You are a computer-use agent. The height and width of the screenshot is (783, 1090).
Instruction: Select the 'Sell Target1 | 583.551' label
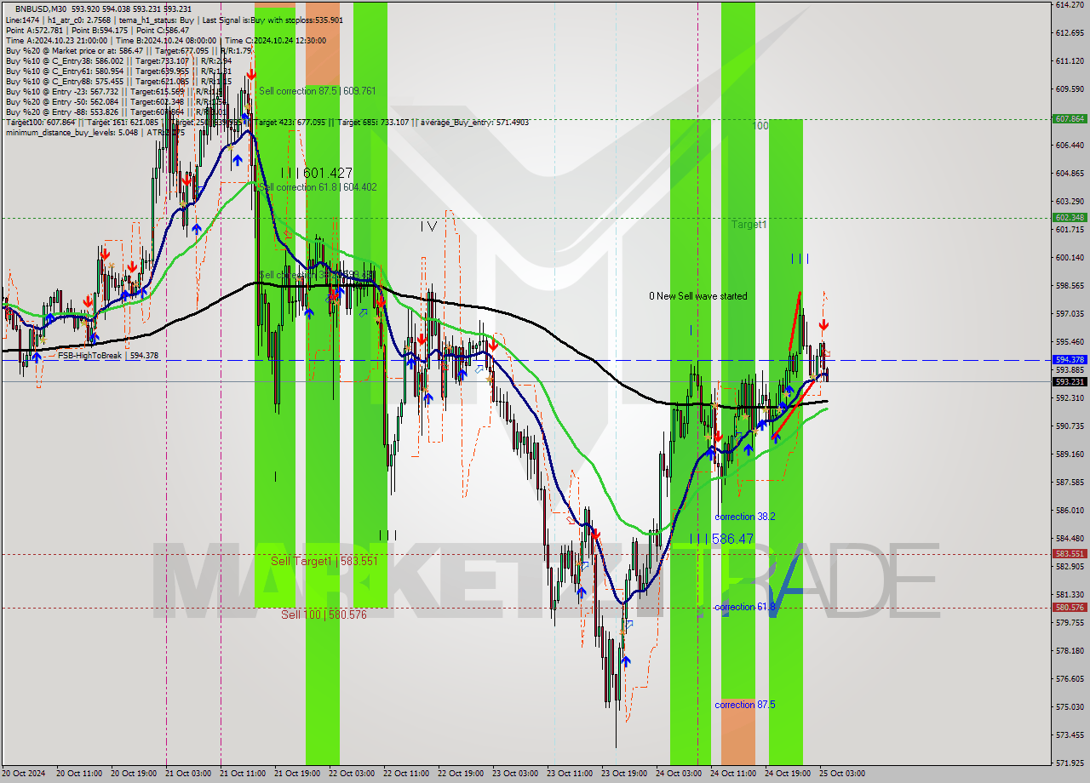[324, 561]
